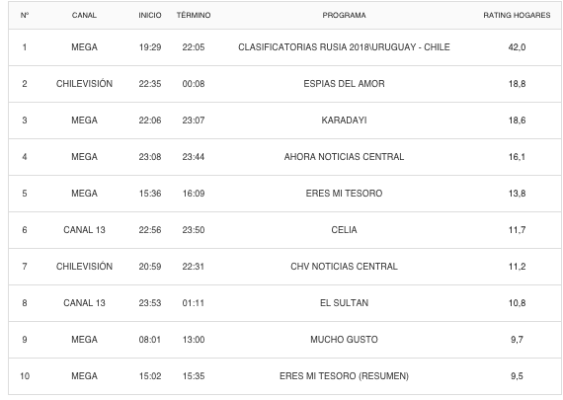Select the CELIA program cell

pyautogui.click(x=344, y=230)
